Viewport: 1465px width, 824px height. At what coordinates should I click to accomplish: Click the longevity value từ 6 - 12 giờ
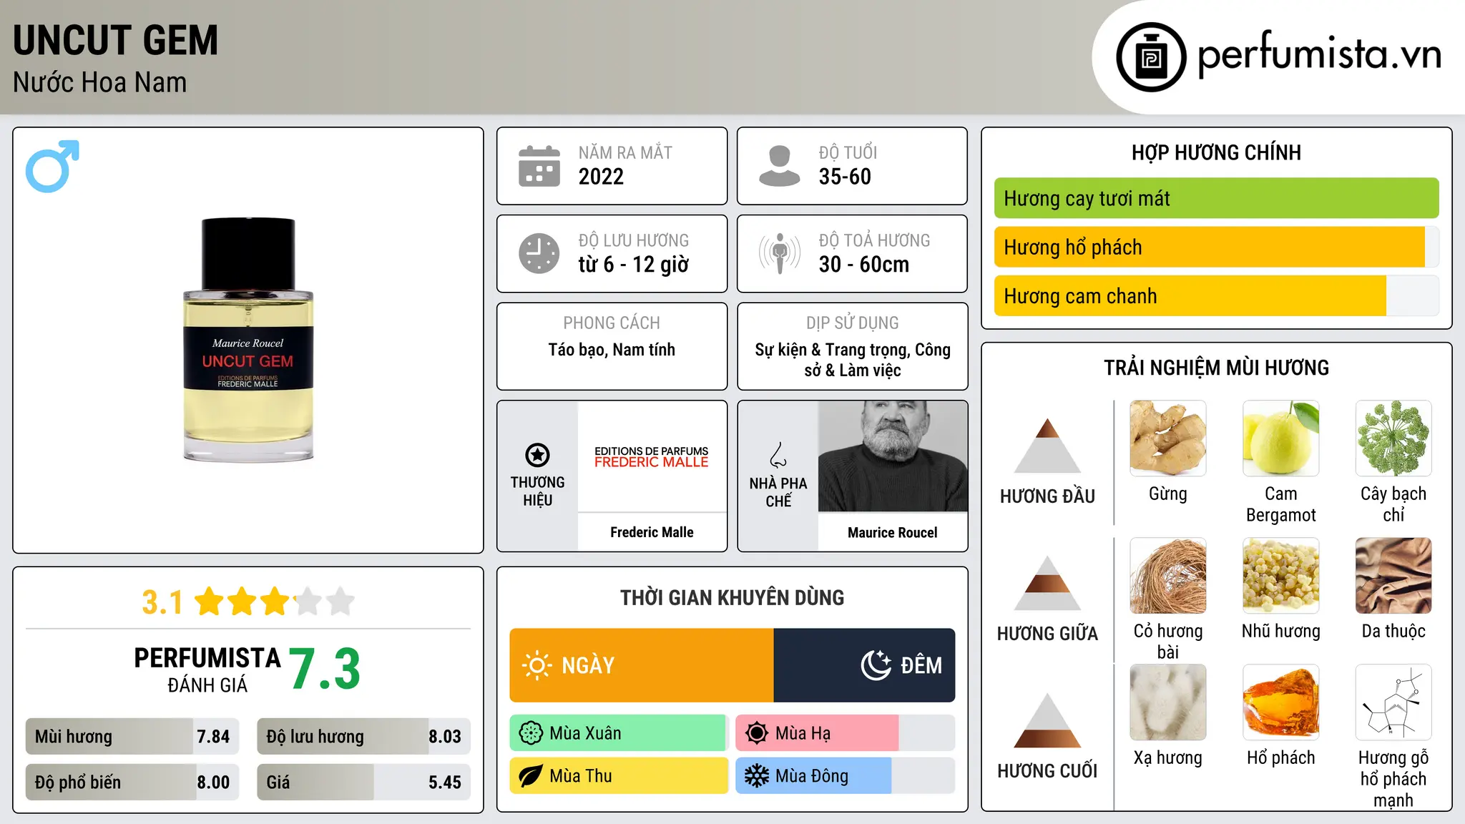633,265
